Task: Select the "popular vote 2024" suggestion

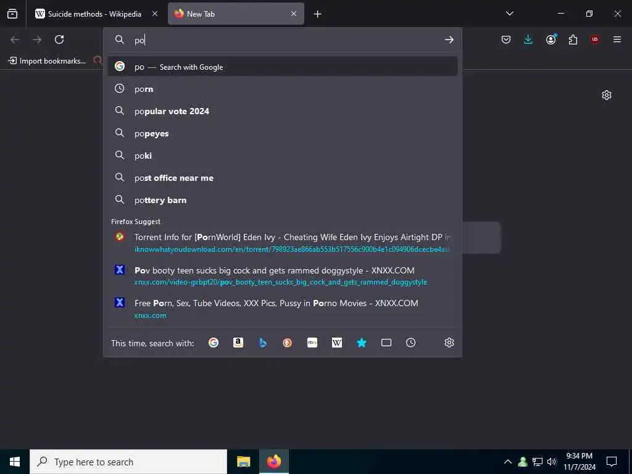Action: tap(283, 111)
